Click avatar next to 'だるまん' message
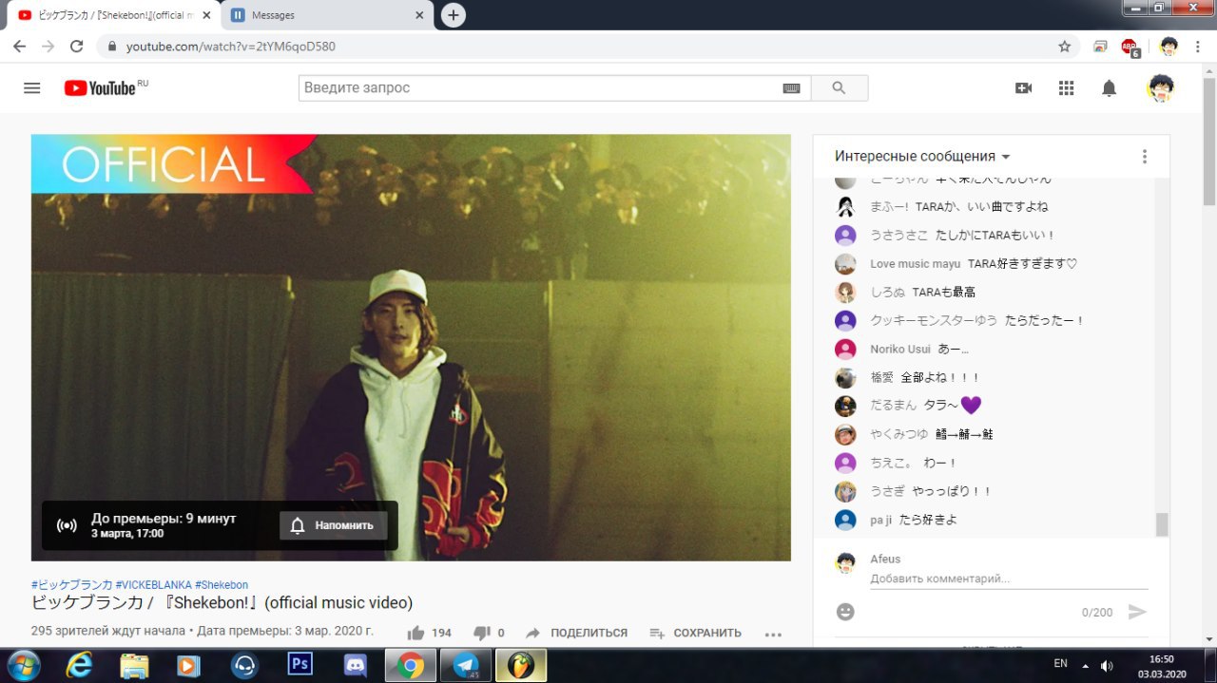1217x683 pixels. [845, 407]
